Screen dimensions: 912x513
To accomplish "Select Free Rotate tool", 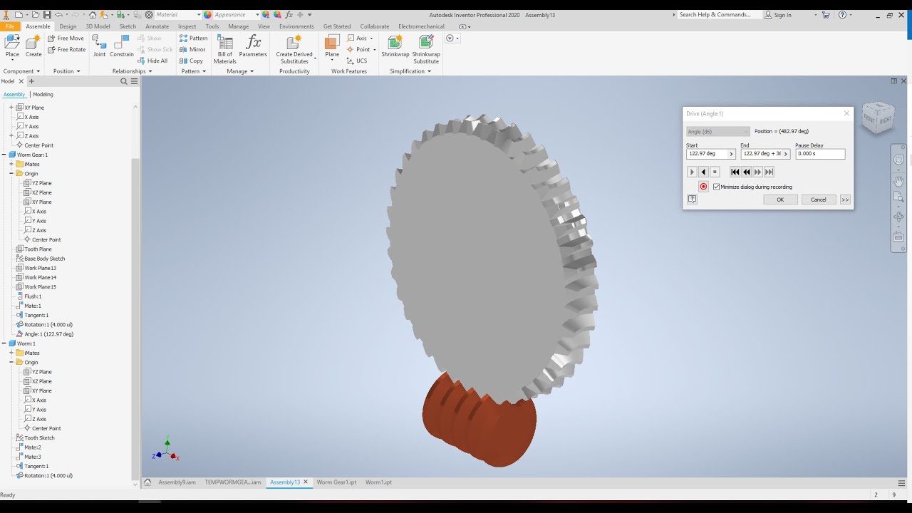I will 66,50.
